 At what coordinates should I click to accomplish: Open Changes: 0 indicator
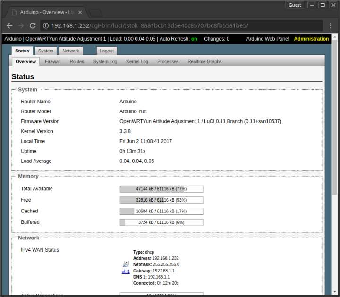click(217, 39)
